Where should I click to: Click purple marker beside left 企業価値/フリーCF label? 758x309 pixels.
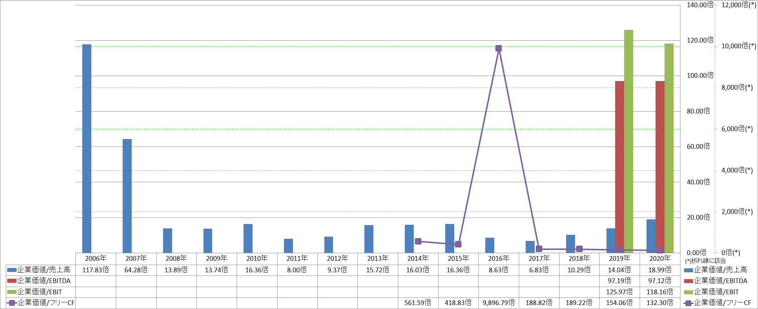click(x=12, y=303)
